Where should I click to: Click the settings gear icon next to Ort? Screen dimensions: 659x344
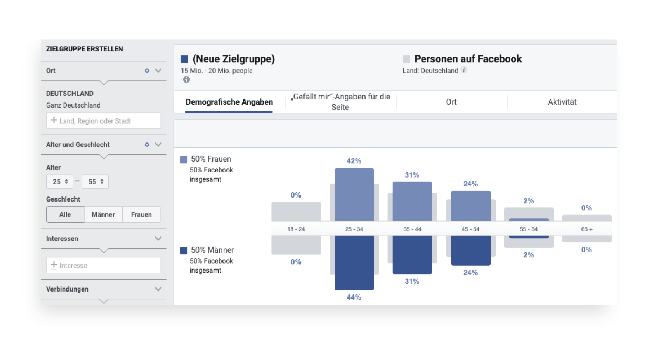click(x=147, y=71)
